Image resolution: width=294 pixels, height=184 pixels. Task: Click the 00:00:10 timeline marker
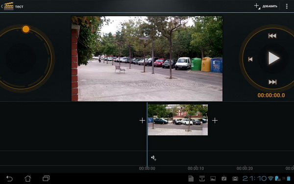(196, 168)
